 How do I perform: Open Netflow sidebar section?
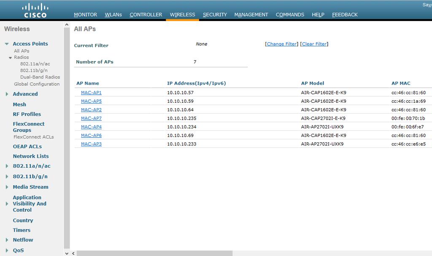pyautogui.click(x=23, y=240)
